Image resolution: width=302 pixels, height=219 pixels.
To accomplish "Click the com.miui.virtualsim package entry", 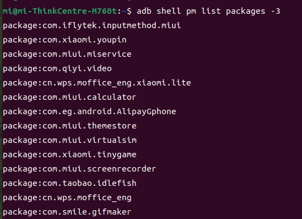I will tap(69, 140).
